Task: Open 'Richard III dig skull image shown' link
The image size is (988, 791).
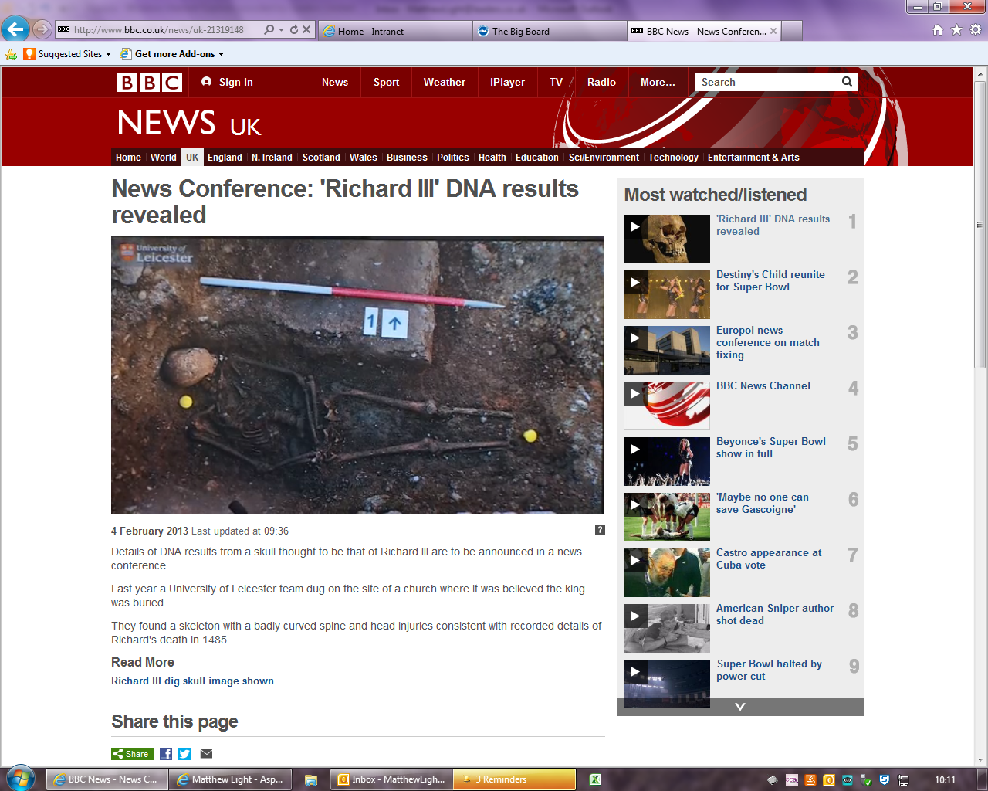Action: [x=192, y=681]
